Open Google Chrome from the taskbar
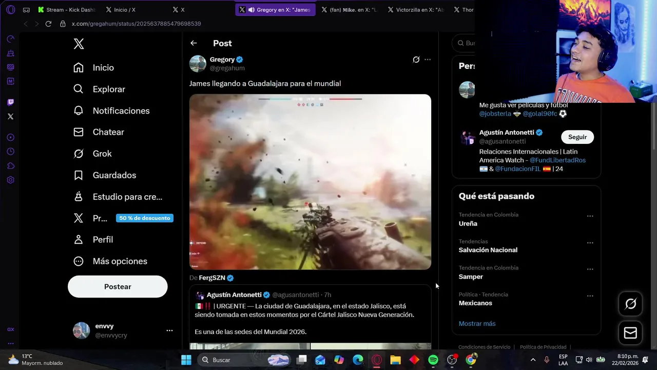The image size is (657, 370). (x=471, y=360)
